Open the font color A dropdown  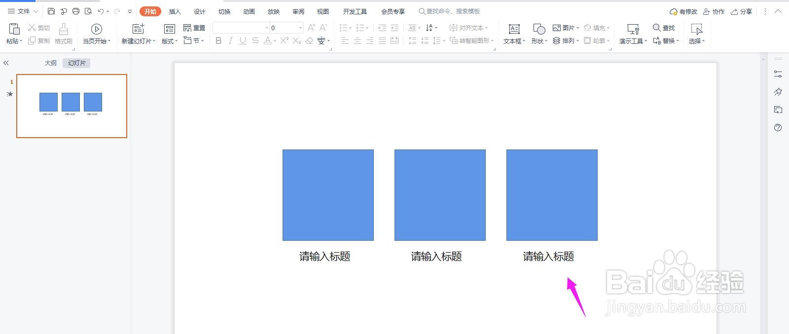pyautogui.click(x=275, y=41)
